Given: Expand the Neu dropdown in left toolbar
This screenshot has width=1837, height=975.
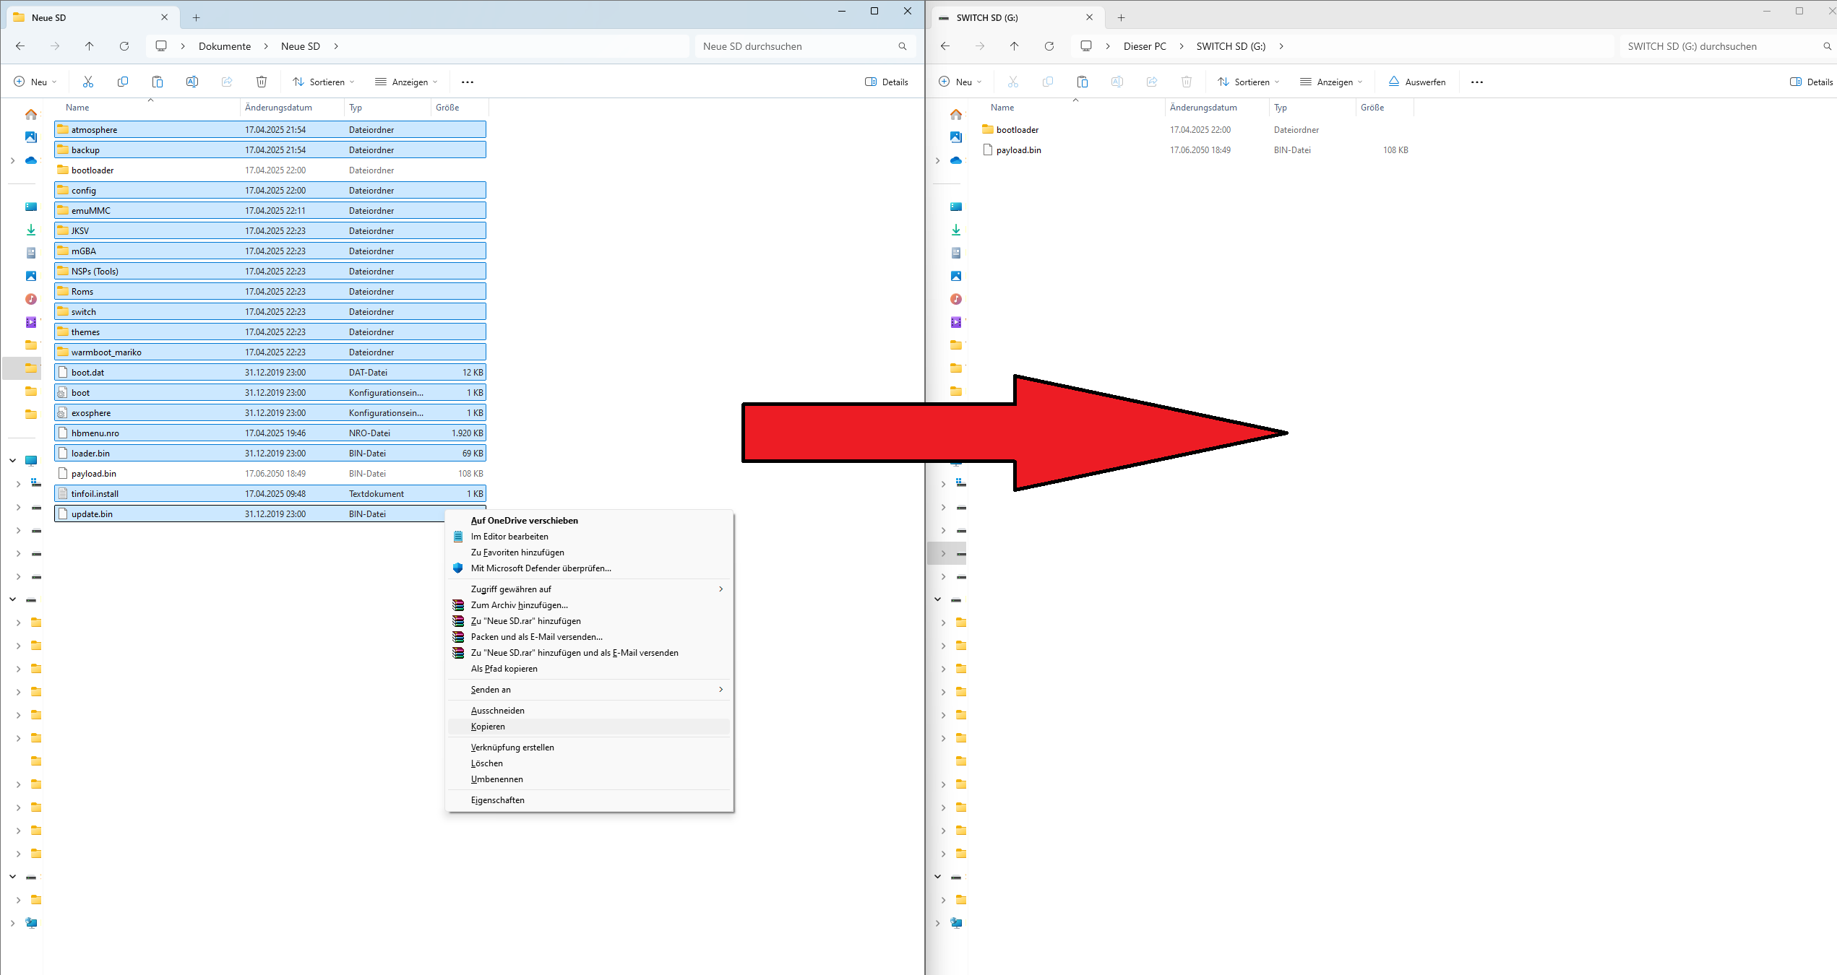Looking at the screenshot, I should (x=35, y=82).
